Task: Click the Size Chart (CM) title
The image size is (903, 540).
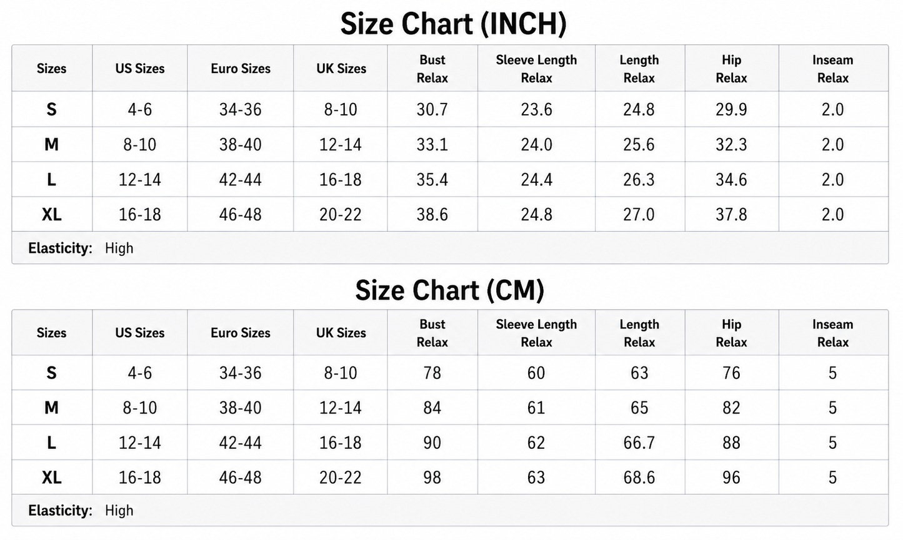Action: pos(450,290)
